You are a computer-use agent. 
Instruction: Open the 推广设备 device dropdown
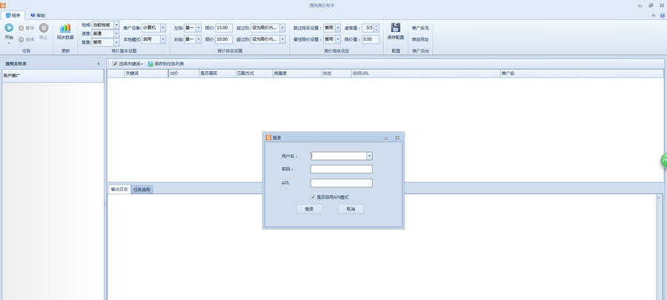(x=163, y=27)
